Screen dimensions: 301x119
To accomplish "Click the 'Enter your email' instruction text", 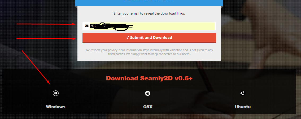I will 149,13.
